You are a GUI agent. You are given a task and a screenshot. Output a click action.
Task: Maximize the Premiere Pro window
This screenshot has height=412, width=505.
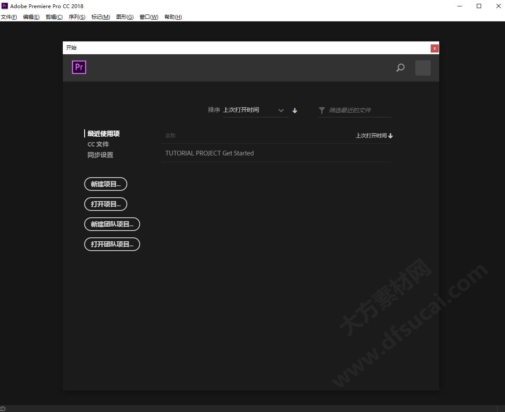479,6
